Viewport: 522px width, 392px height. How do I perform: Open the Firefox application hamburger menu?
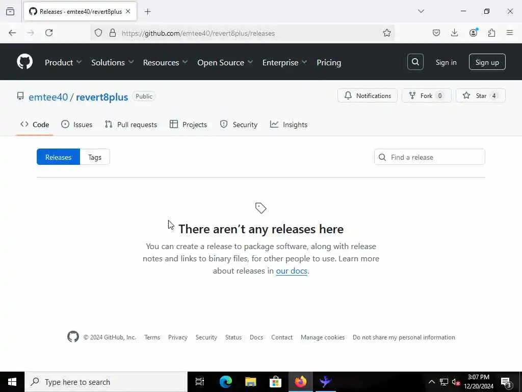pos(510,33)
